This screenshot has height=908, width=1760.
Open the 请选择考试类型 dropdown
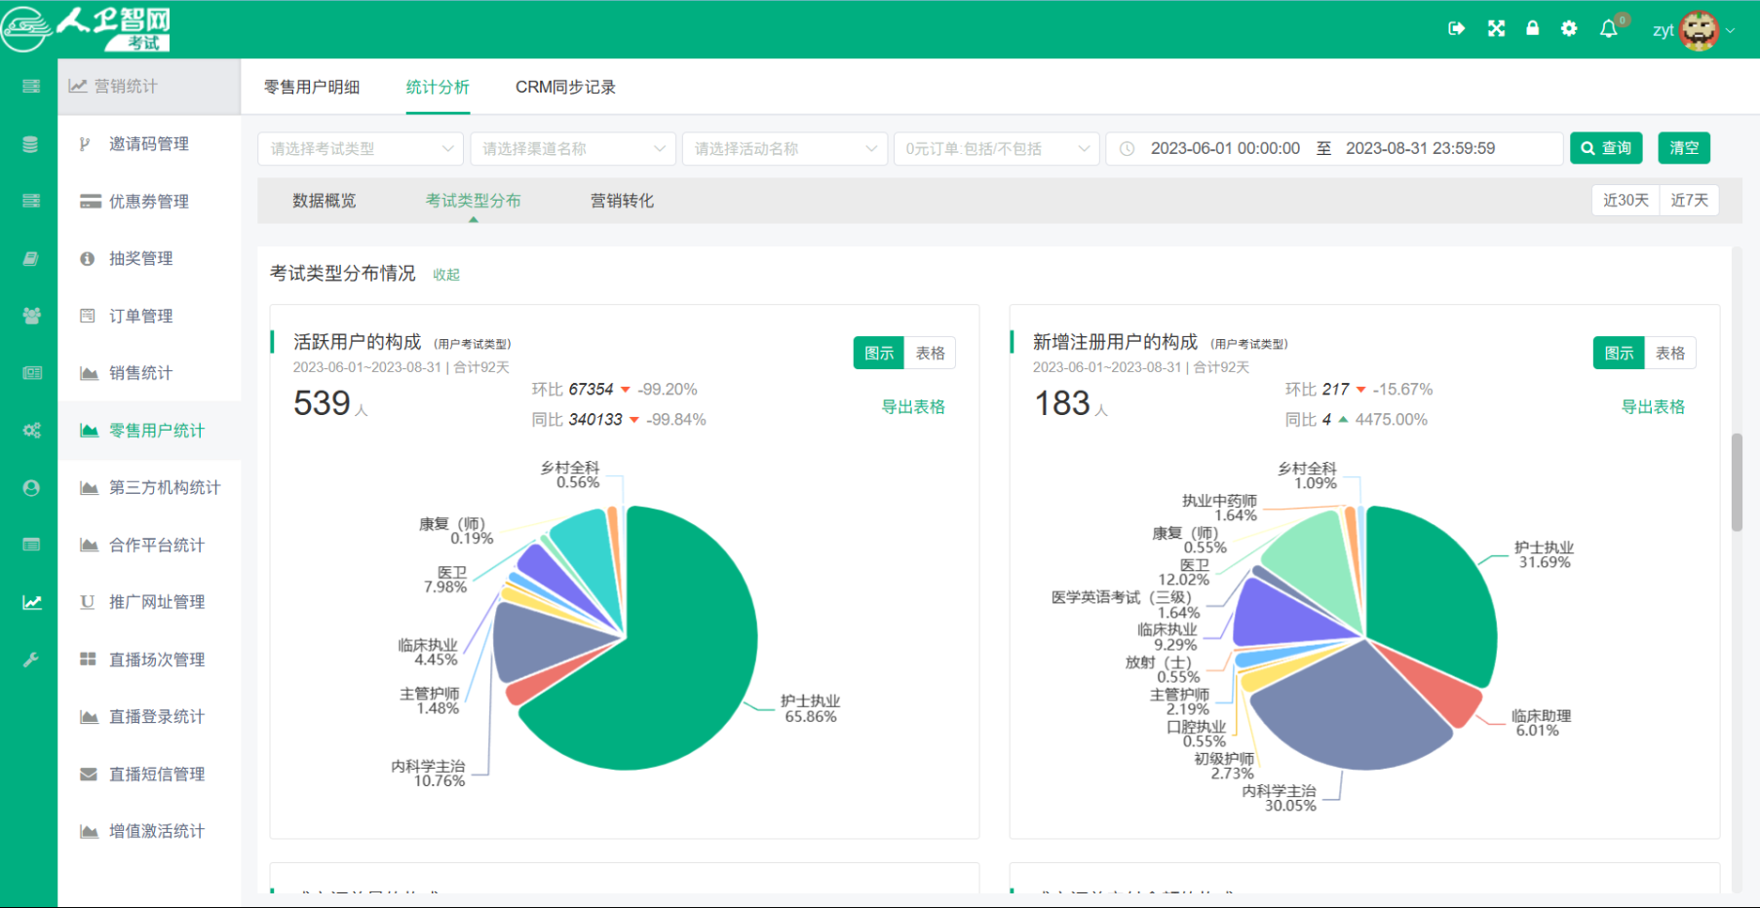[360, 148]
